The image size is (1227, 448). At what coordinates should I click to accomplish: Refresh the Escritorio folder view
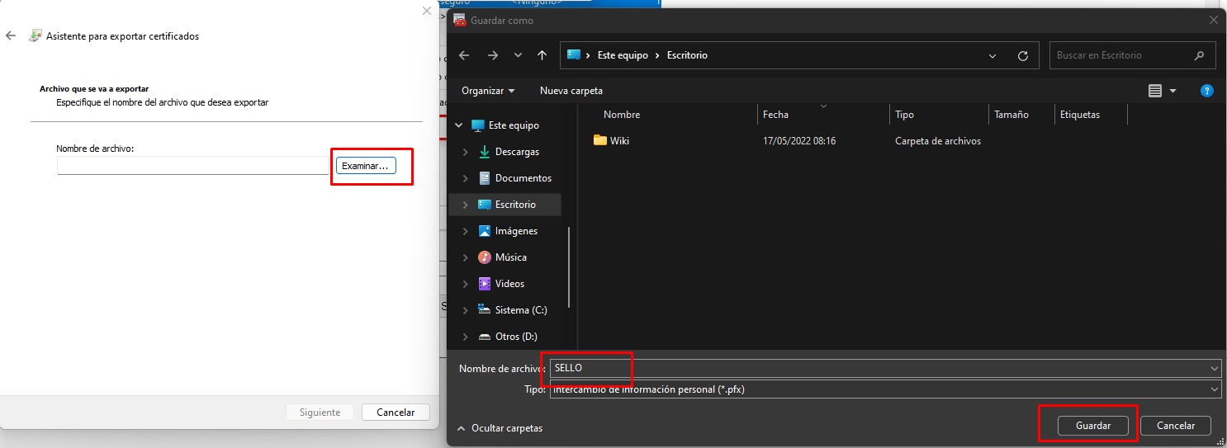coord(1023,55)
